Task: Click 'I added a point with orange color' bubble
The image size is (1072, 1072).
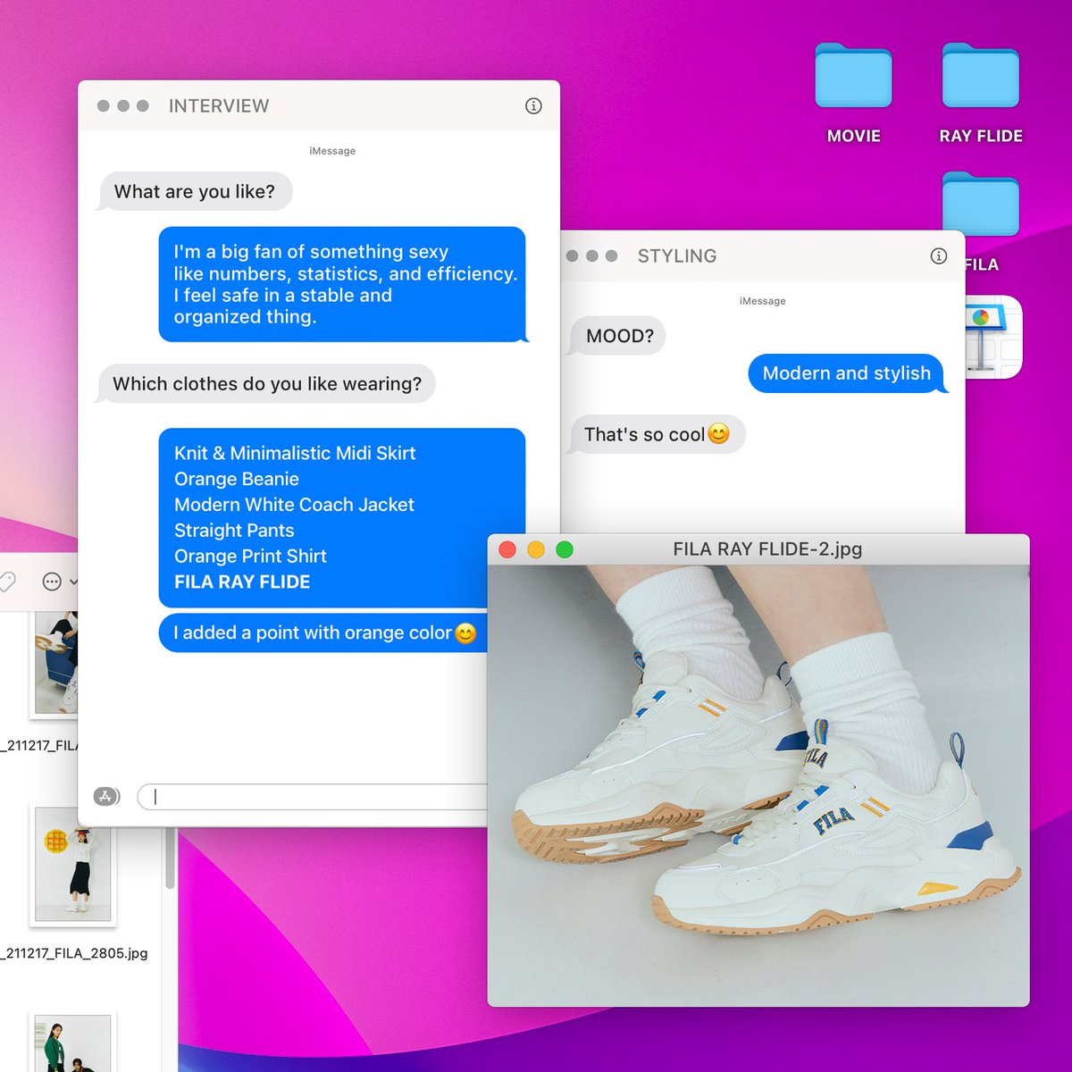Action: click(x=323, y=632)
